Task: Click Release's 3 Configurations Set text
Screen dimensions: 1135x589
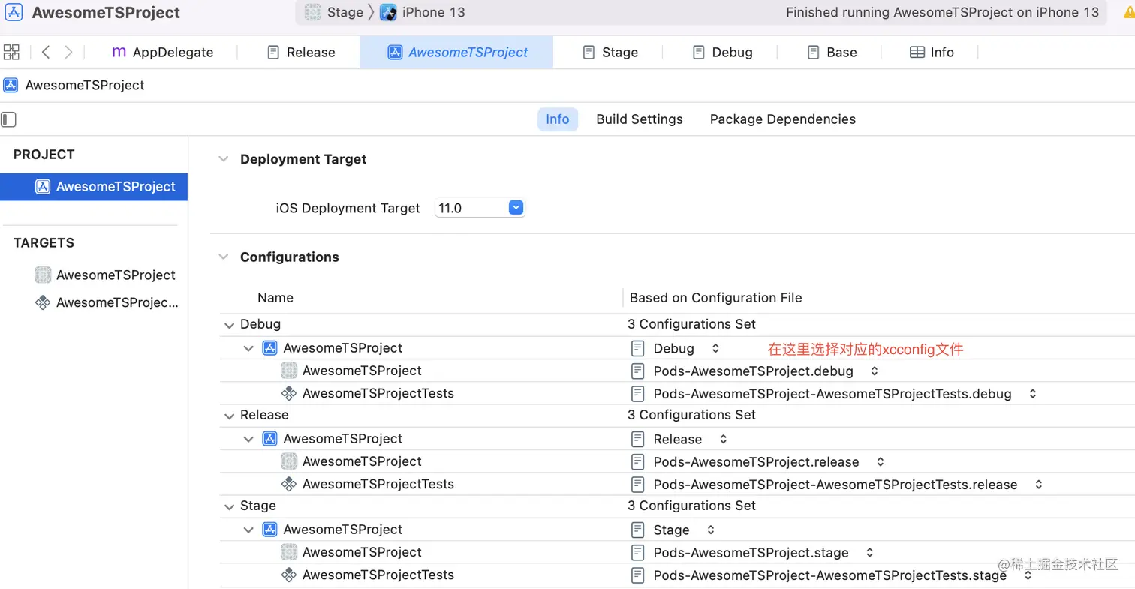Action: (691, 415)
